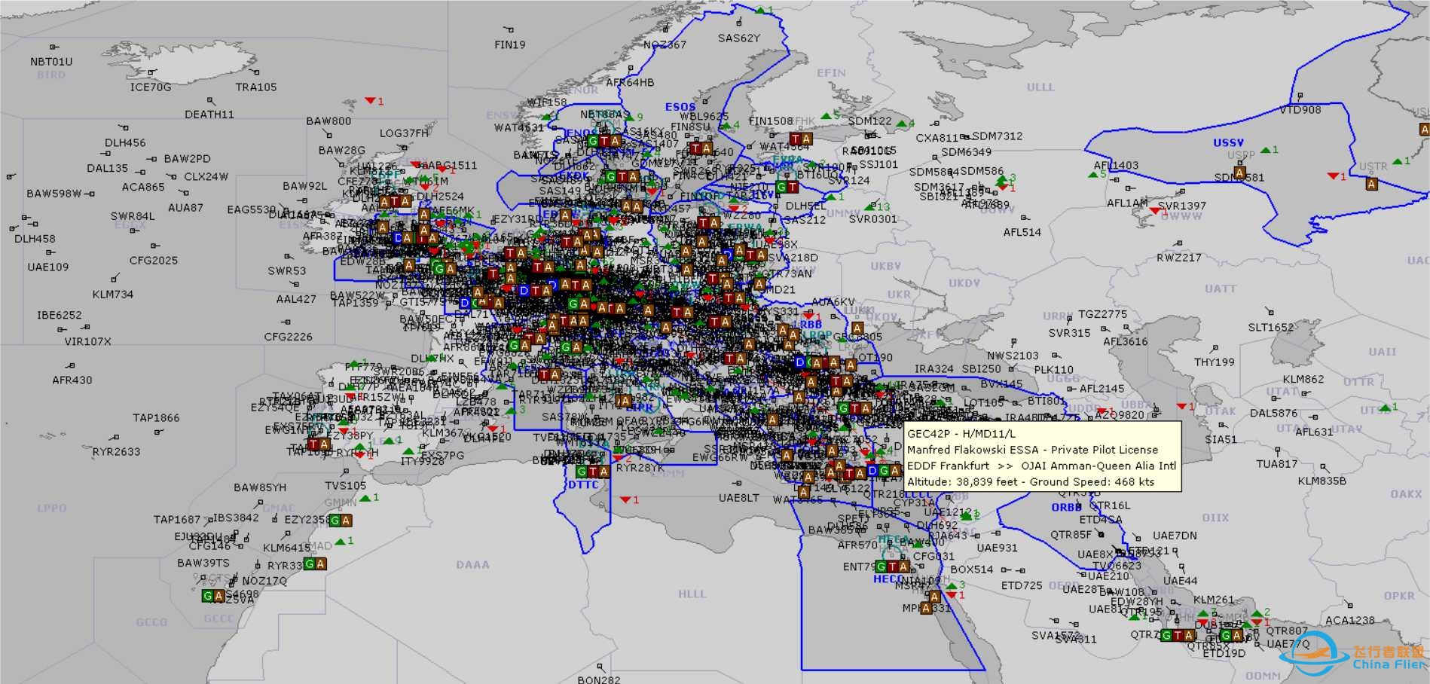The height and width of the screenshot is (684, 1430).
Task: Click the BIRD FIR label
Action: point(51,75)
